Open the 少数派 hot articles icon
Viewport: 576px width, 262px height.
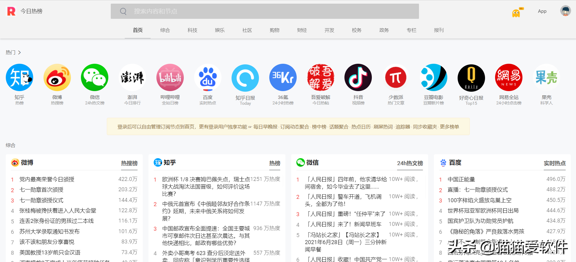396,77
